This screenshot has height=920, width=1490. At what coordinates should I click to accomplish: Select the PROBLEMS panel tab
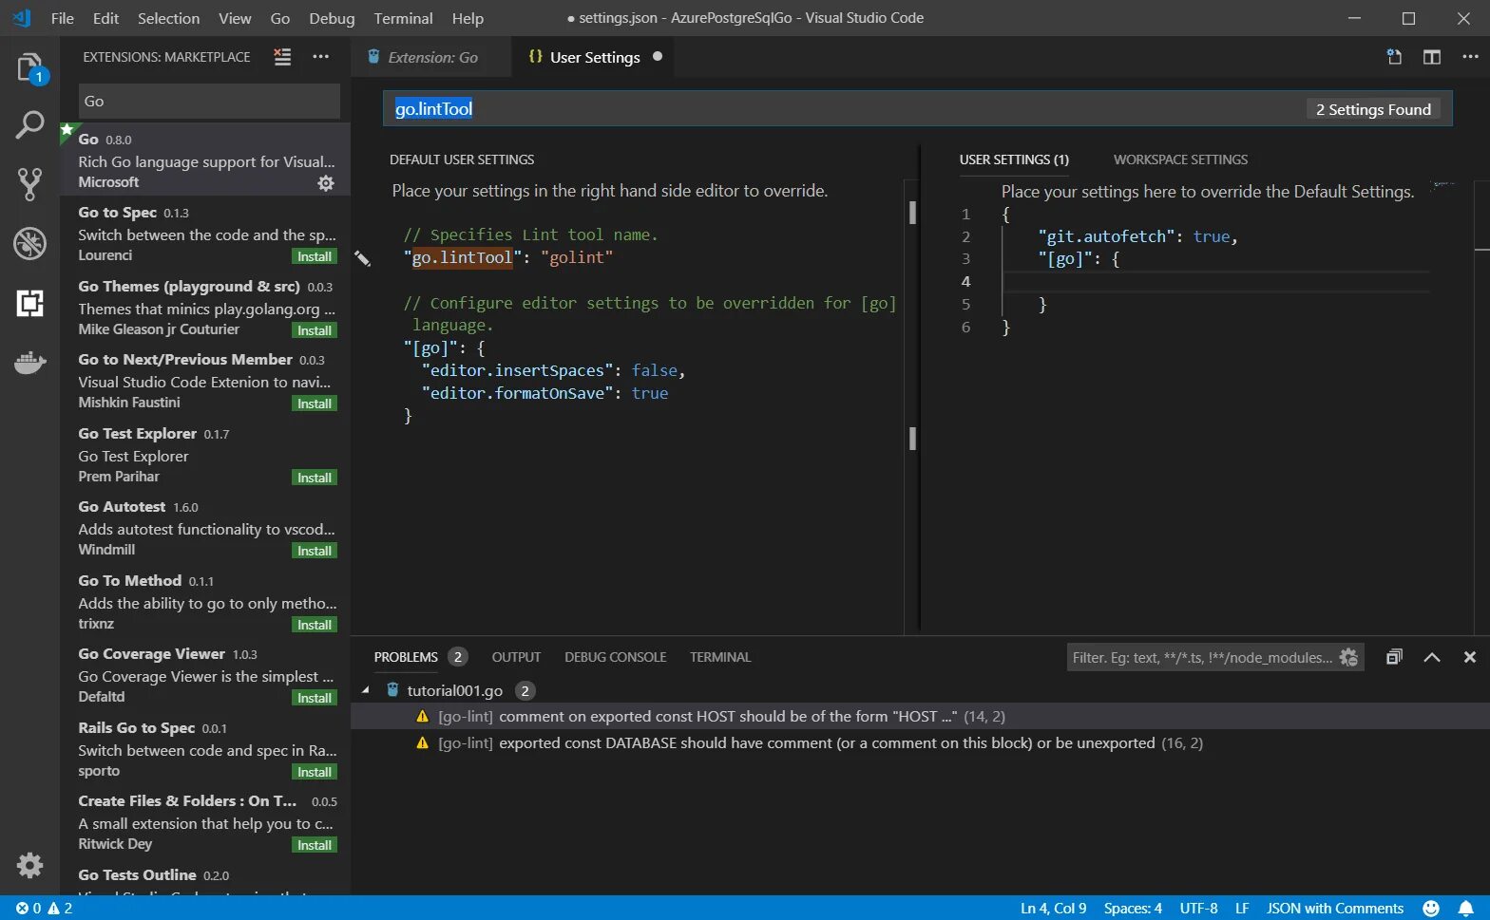pyautogui.click(x=406, y=657)
